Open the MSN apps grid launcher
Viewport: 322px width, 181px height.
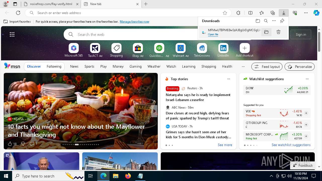pos(12,34)
